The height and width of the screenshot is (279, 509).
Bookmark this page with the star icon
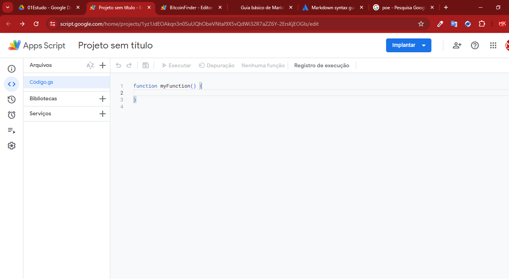click(x=421, y=24)
